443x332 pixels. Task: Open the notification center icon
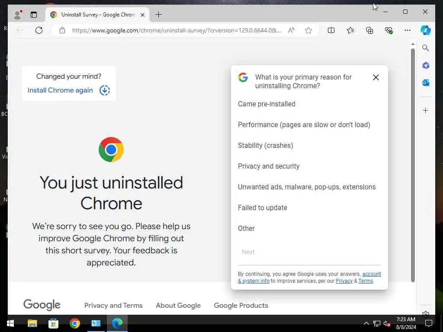tap(429, 323)
